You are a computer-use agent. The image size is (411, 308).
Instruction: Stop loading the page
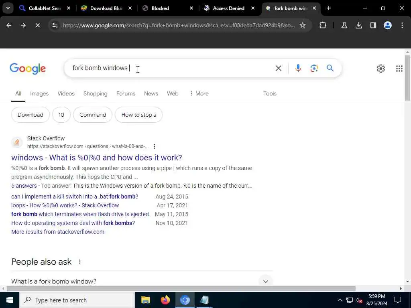37,25
